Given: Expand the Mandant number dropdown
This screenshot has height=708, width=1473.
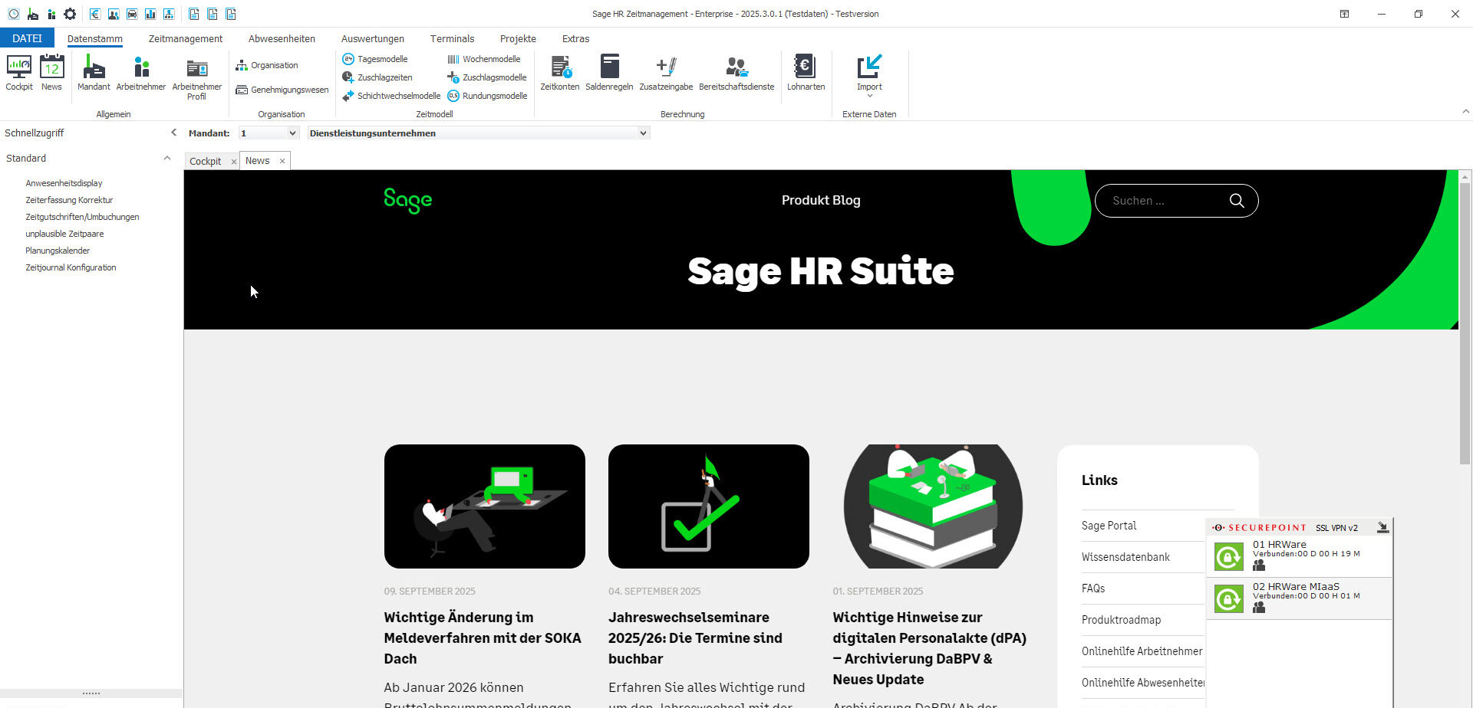Looking at the screenshot, I should [293, 133].
